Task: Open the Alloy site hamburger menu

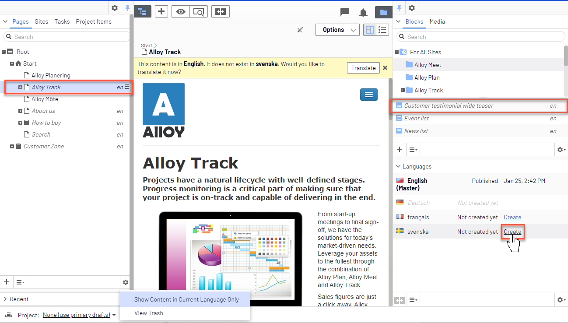Action: pos(368,95)
